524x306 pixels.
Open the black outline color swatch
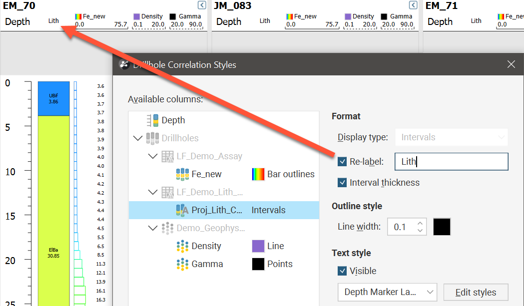442,227
